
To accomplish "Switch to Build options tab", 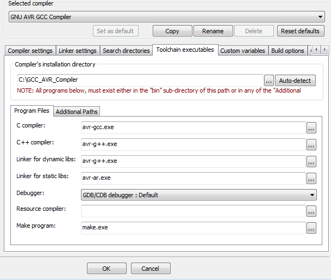I will click(288, 51).
